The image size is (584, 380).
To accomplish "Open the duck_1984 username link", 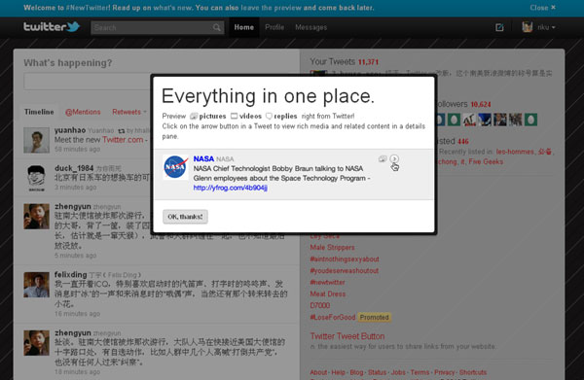I will tap(74, 168).
